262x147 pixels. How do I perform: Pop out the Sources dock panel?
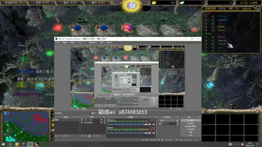(x=104, y=117)
